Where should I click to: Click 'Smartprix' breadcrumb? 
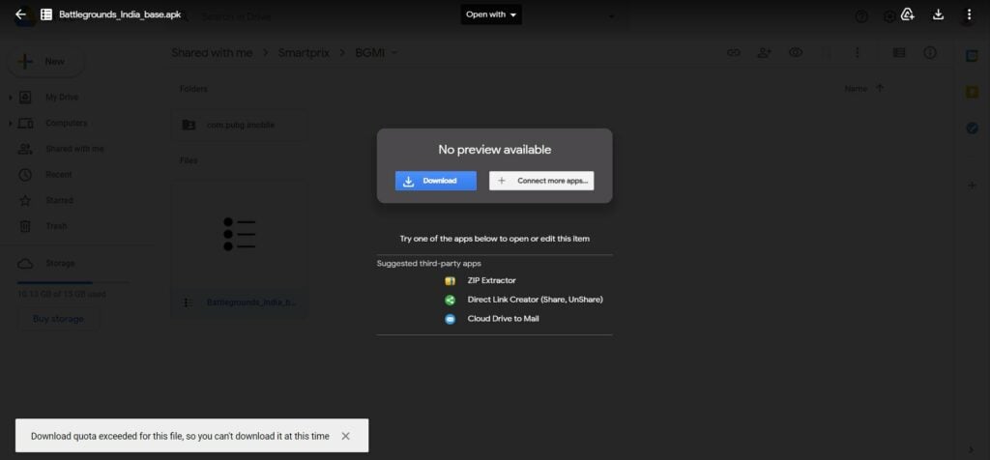click(x=304, y=53)
